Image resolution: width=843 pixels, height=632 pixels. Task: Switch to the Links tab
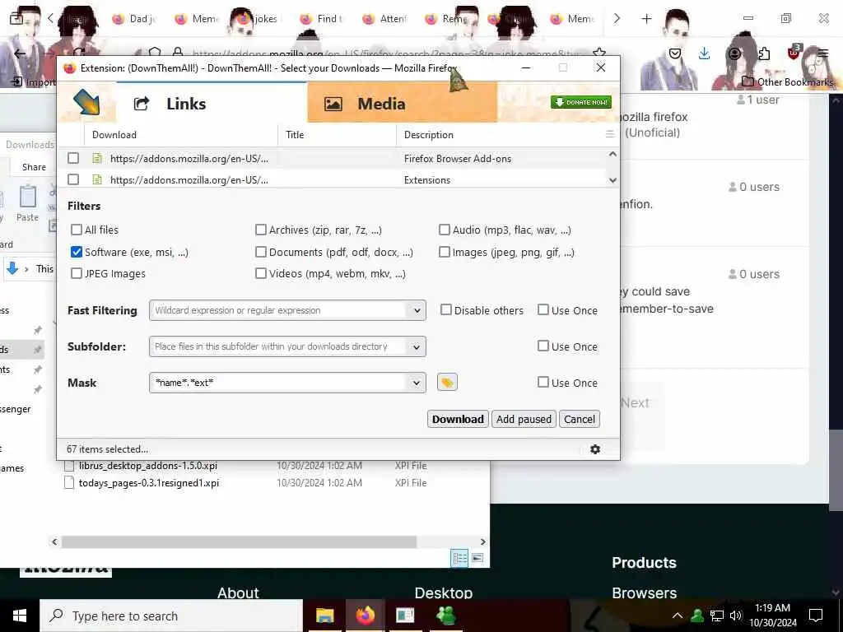(x=212, y=103)
